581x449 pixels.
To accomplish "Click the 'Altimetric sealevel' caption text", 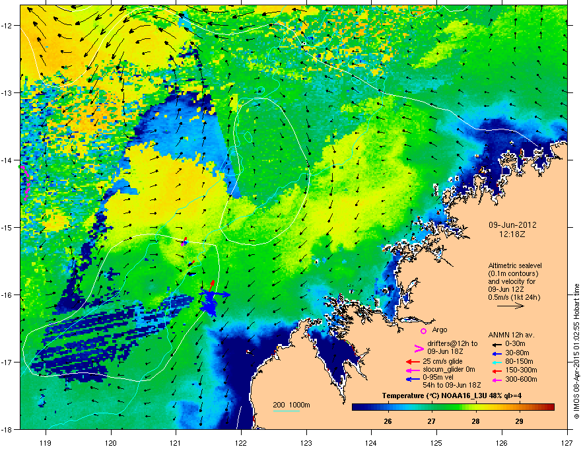I will [515, 265].
